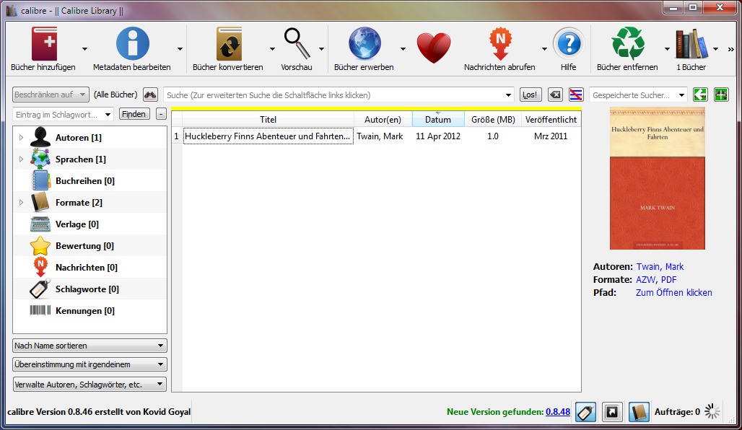Image resolution: width=742 pixels, height=430 pixels.
Task: Select Schlagworte [0] category
Action: click(x=87, y=289)
